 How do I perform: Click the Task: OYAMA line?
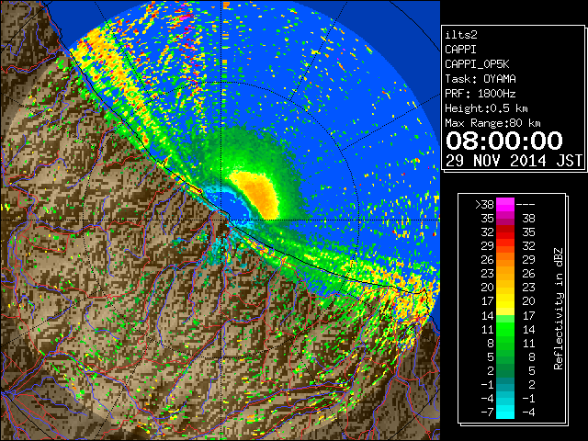[x=481, y=79]
